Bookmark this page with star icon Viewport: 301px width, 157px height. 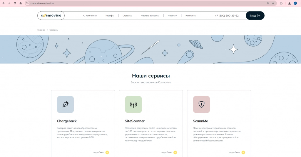(273, 3)
